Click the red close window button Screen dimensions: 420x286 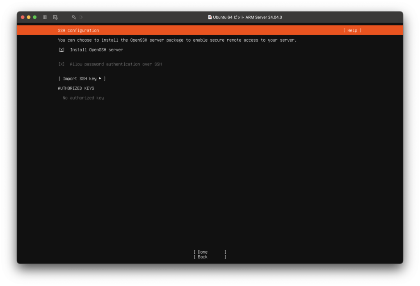coord(23,17)
